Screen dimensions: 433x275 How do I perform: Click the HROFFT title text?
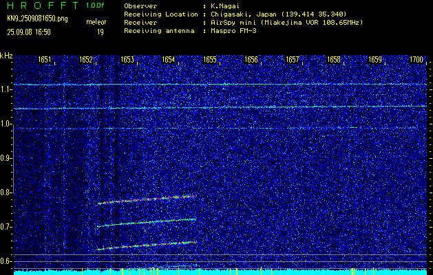(x=43, y=5)
